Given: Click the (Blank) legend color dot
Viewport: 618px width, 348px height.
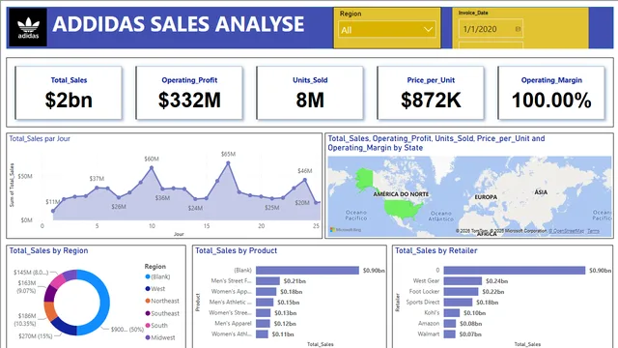Looking at the screenshot, I should pyautogui.click(x=148, y=276).
